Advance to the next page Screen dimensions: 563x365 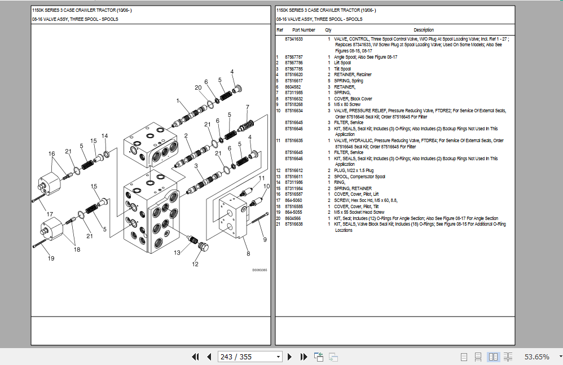(290, 357)
